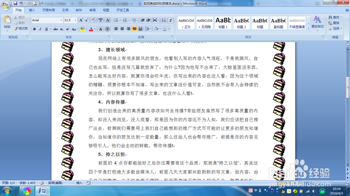Apply distributed alignment
350x196 pixels.
pos(140,29)
